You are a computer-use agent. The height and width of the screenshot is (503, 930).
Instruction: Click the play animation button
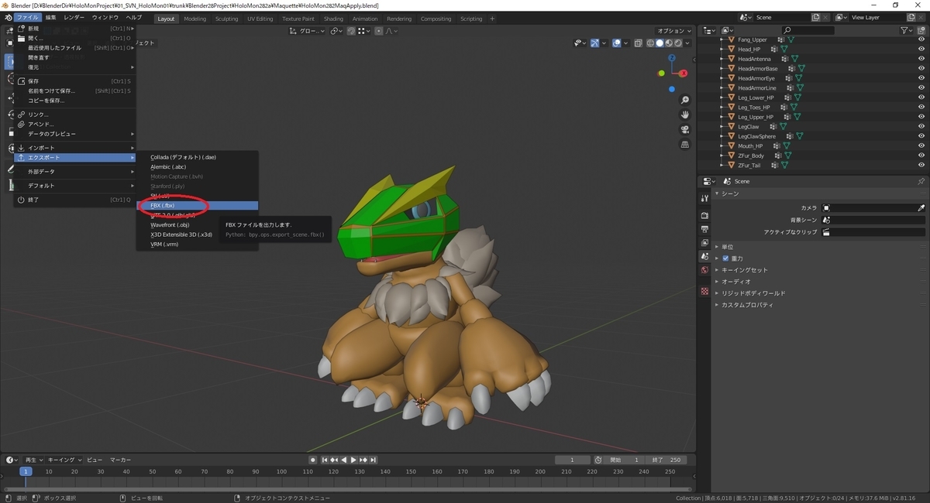pyautogui.click(x=353, y=460)
